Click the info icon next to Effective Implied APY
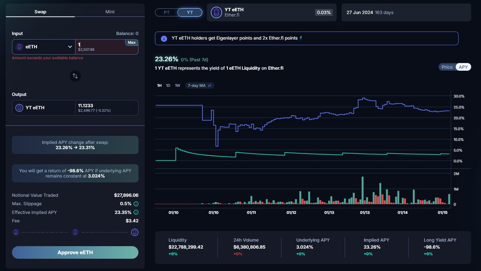Screen dimensions: 481x271 pos(136,212)
